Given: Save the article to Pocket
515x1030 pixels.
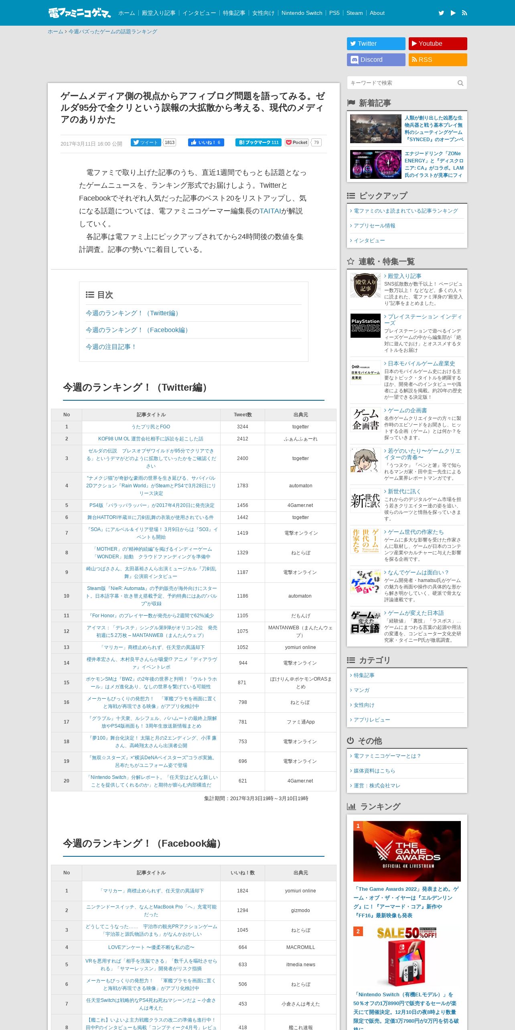Looking at the screenshot, I should (297, 142).
